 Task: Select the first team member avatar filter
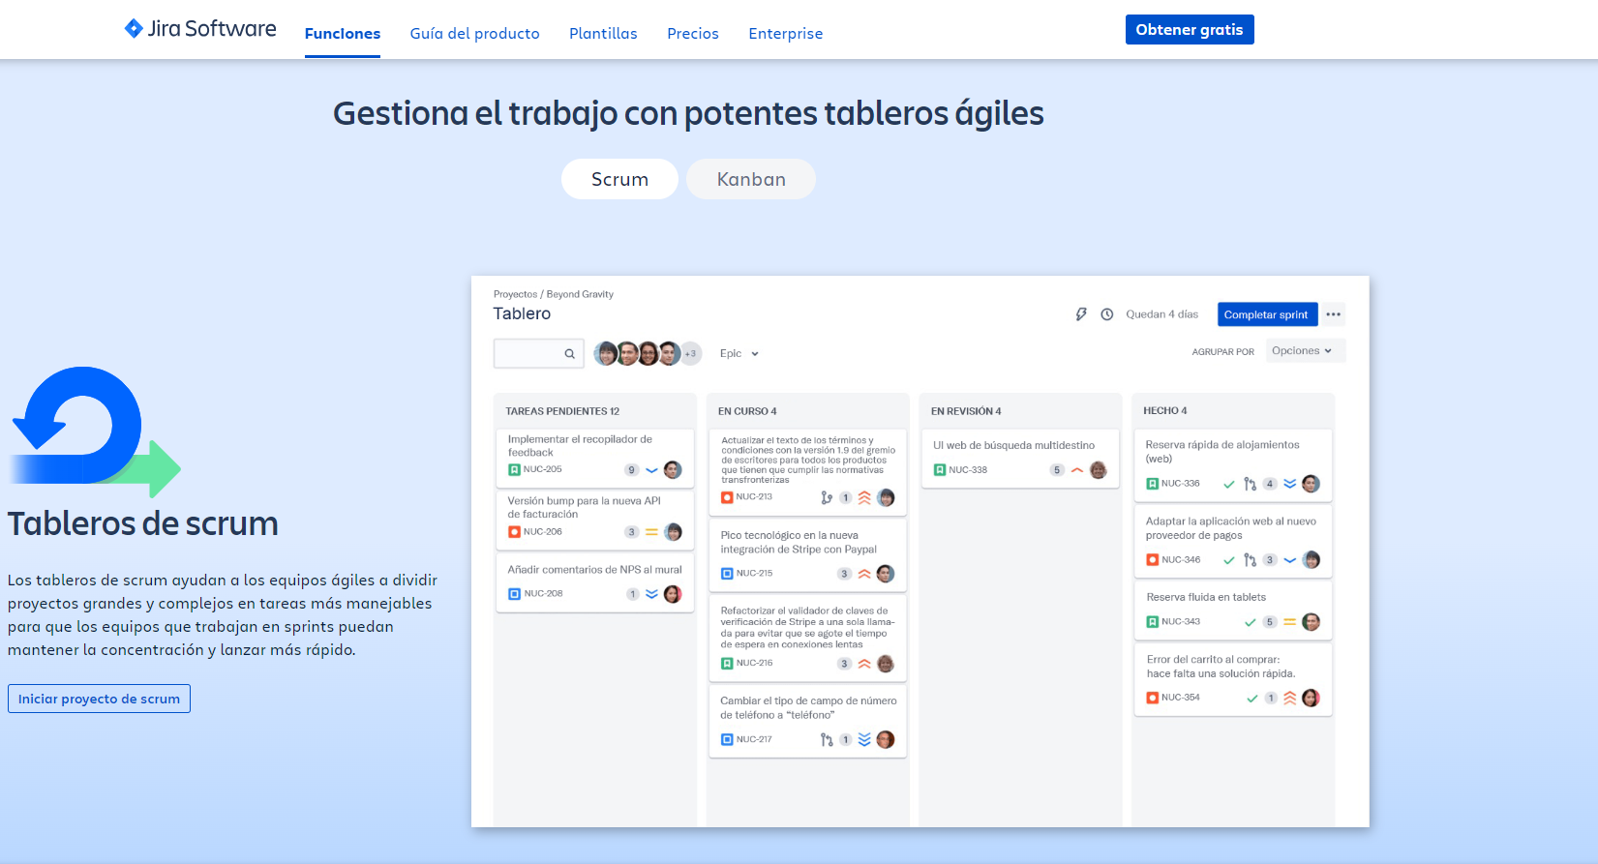tap(606, 353)
